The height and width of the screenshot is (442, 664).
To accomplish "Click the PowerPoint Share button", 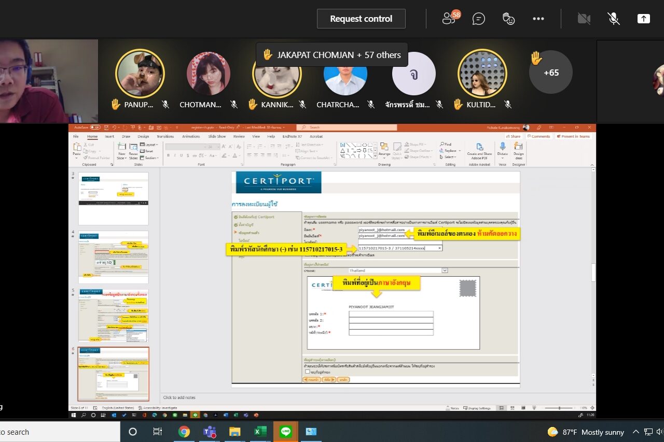I will point(513,136).
